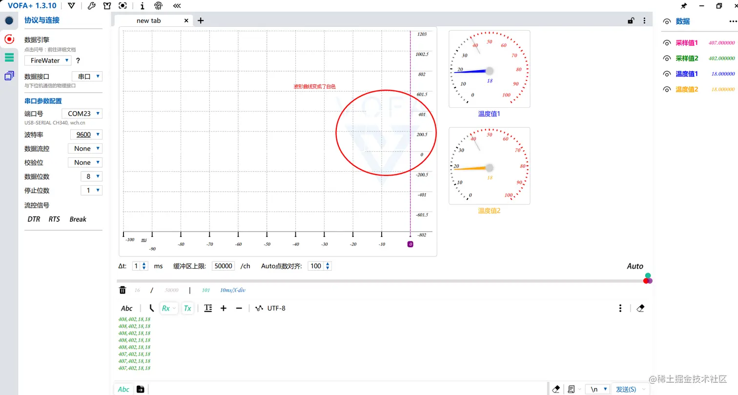Clear send box with bottom eraser icon
The height and width of the screenshot is (395, 738).
coord(555,389)
